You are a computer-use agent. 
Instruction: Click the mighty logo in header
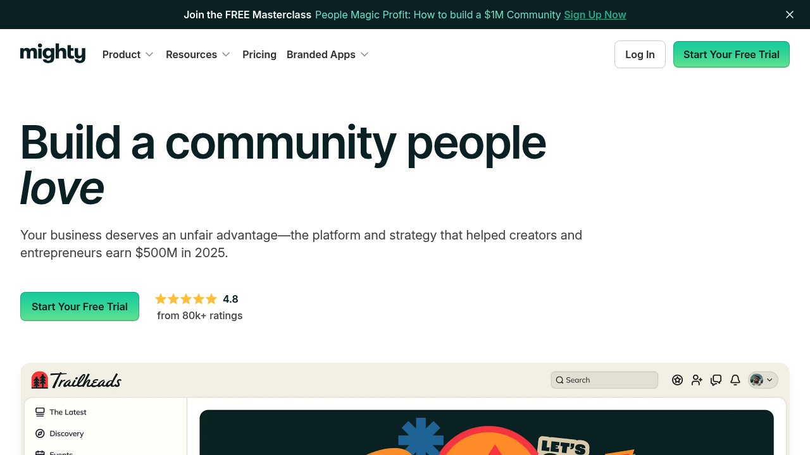[x=53, y=54]
